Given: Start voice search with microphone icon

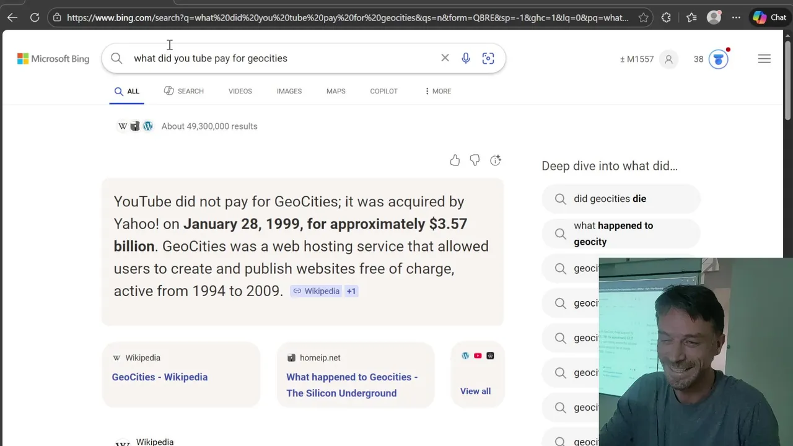Looking at the screenshot, I should (x=466, y=58).
